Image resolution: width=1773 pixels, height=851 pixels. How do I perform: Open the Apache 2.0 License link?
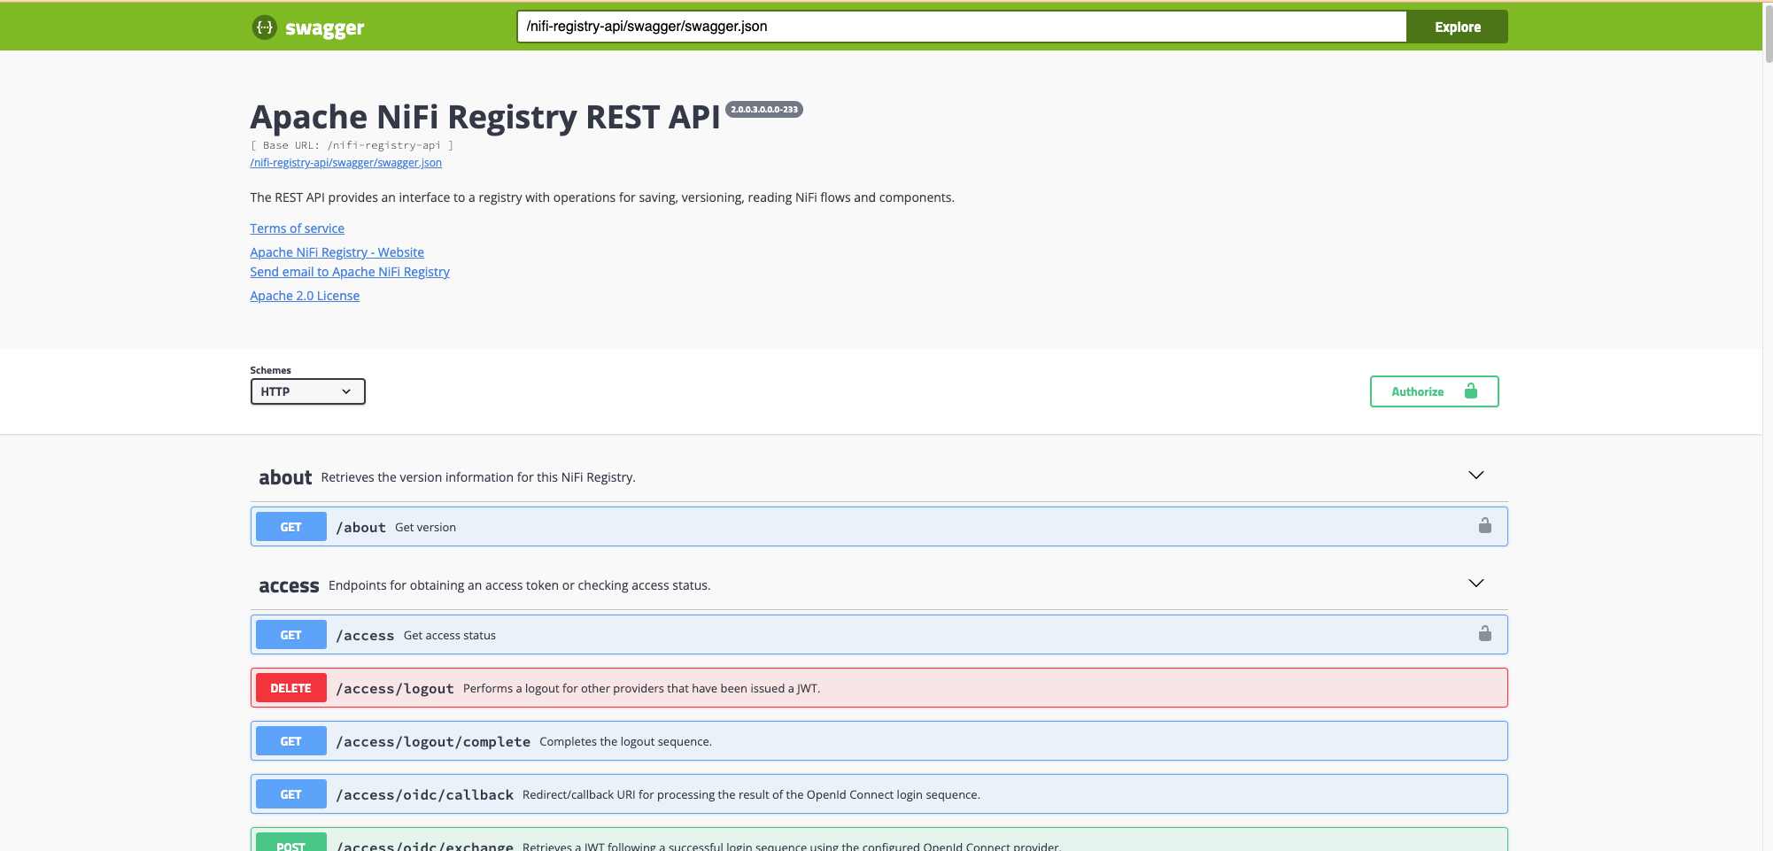tap(305, 296)
